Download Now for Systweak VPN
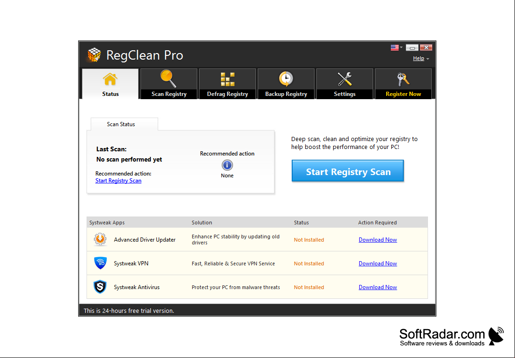This screenshot has height=358, width=515. [x=378, y=263]
